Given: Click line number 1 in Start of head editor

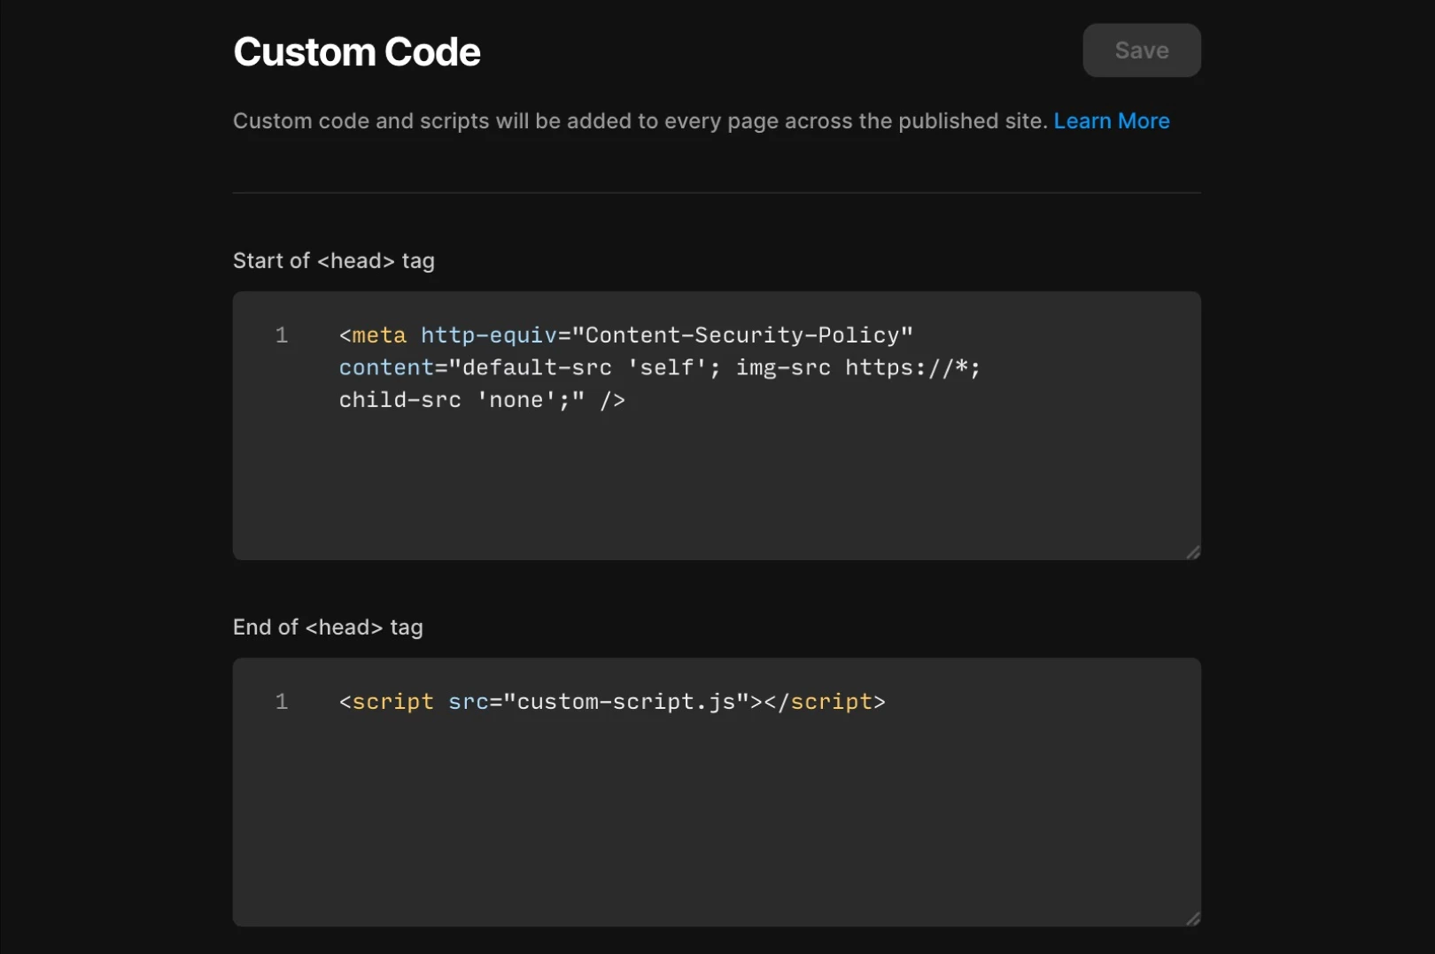Looking at the screenshot, I should click(282, 335).
